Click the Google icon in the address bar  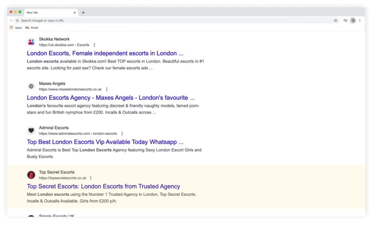17,20
